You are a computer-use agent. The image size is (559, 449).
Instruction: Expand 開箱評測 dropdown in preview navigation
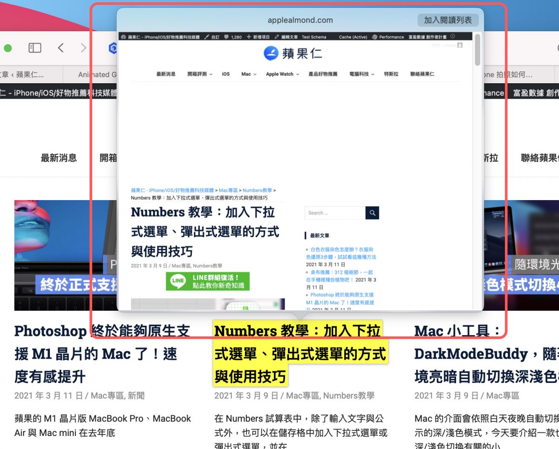(200, 74)
